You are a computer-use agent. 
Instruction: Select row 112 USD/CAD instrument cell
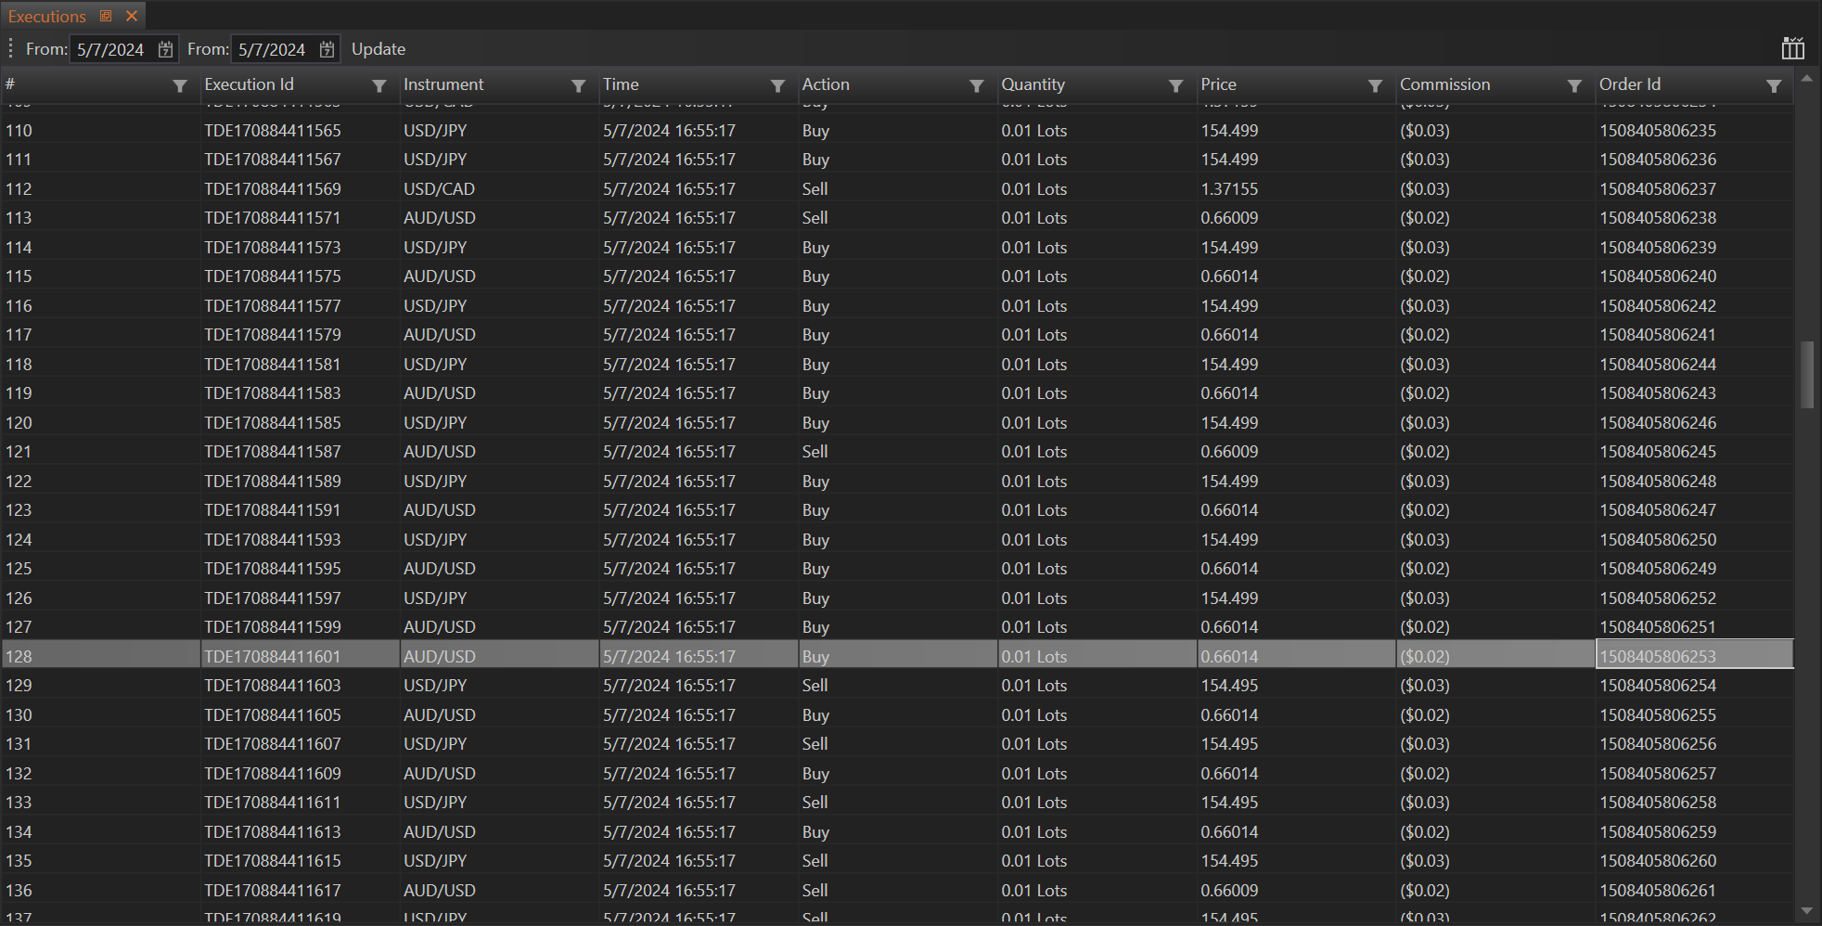pos(439,189)
